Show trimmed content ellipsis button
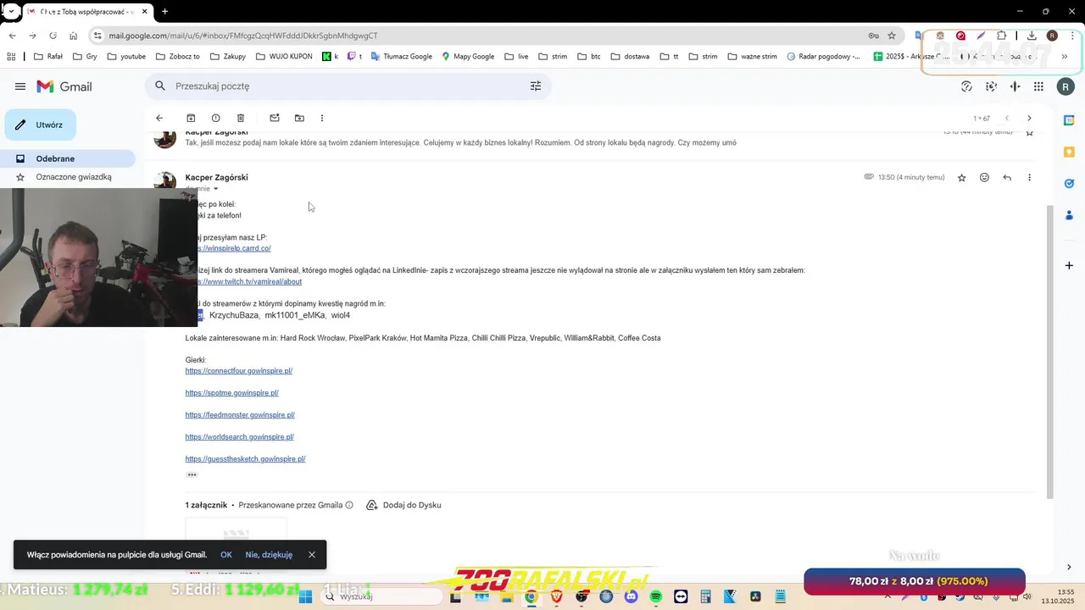Viewport: 1085px width, 610px height. point(192,474)
